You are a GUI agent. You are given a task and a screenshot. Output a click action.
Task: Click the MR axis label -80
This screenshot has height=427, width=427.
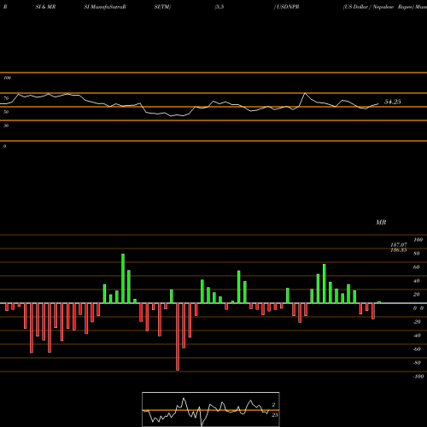417,363
